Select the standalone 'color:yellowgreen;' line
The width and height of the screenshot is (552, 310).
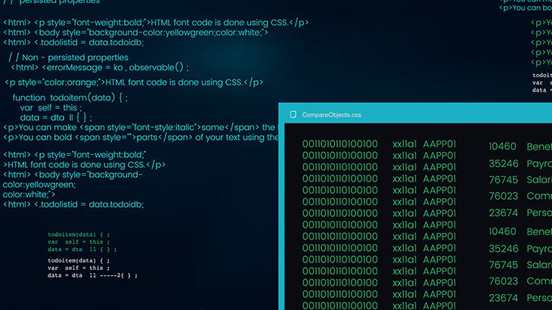point(39,184)
